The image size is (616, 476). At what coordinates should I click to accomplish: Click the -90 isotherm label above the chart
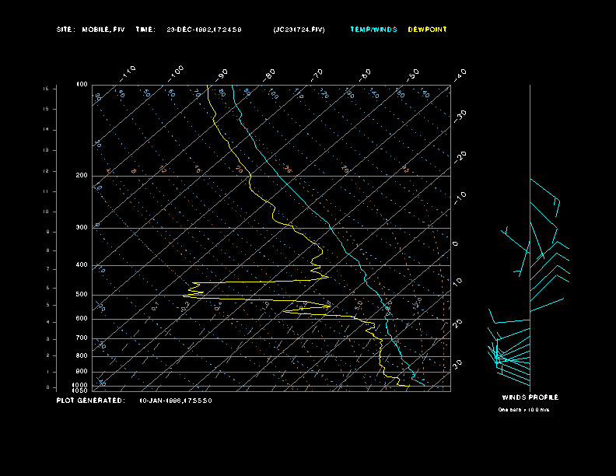click(x=222, y=75)
